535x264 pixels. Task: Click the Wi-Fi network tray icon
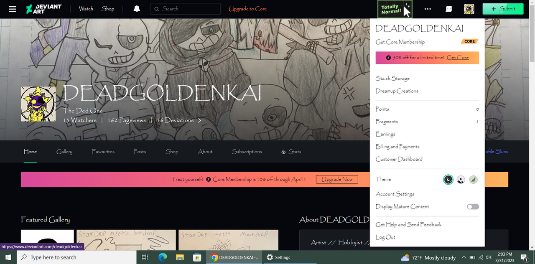point(481,257)
